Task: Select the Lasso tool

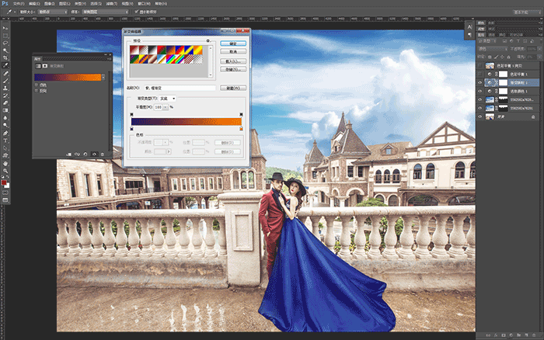Action: pos(5,43)
